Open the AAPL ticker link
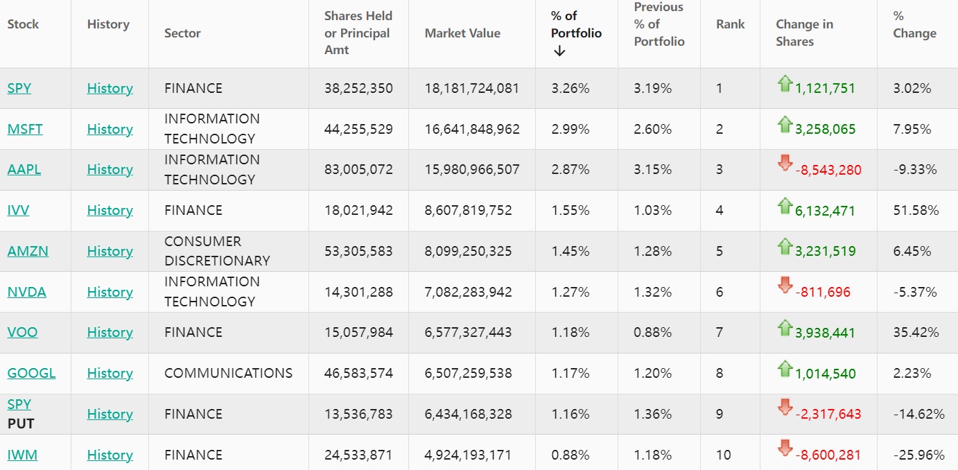 [x=24, y=169]
